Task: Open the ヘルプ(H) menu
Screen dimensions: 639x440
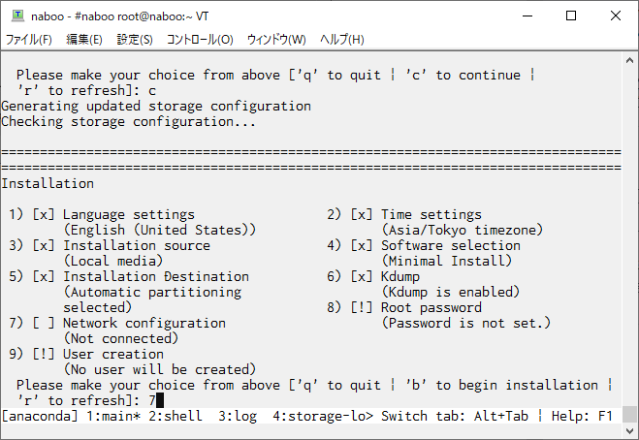Action: coord(341,40)
